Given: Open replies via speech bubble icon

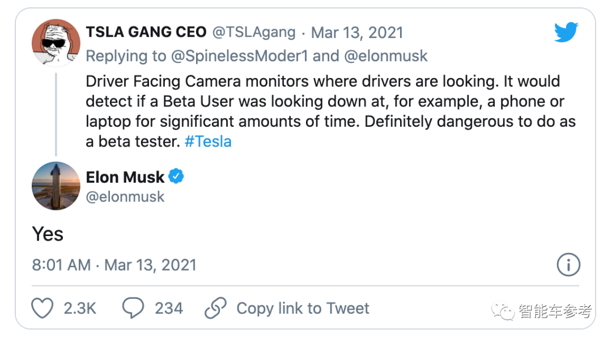Looking at the screenshot, I should pyautogui.click(x=133, y=308).
